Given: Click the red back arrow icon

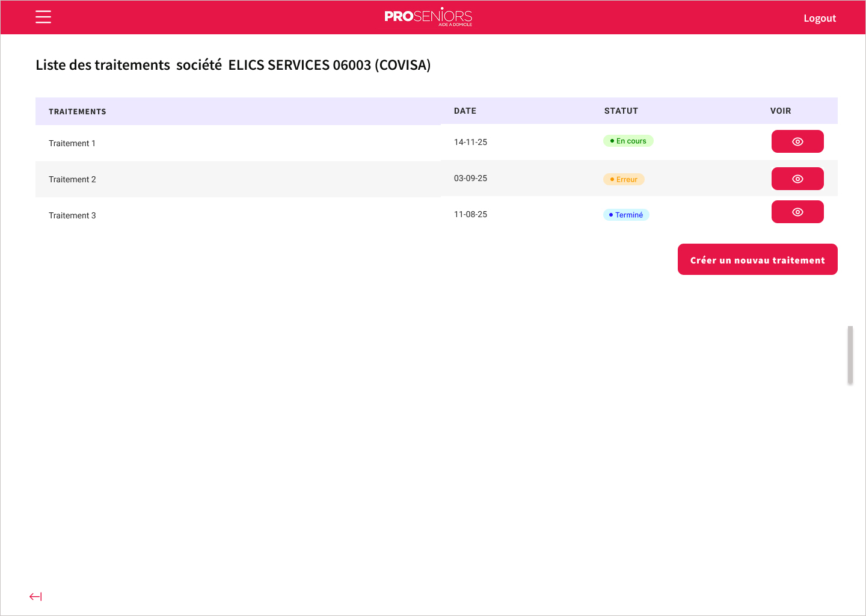Looking at the screenshot, I should tap(35, 596).
